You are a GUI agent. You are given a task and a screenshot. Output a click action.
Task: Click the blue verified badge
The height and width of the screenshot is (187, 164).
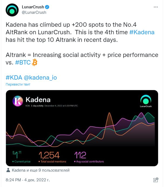pos(47,7)
